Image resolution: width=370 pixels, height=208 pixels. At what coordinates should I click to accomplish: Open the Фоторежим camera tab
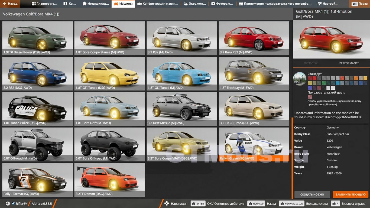(x=223, y=4)
